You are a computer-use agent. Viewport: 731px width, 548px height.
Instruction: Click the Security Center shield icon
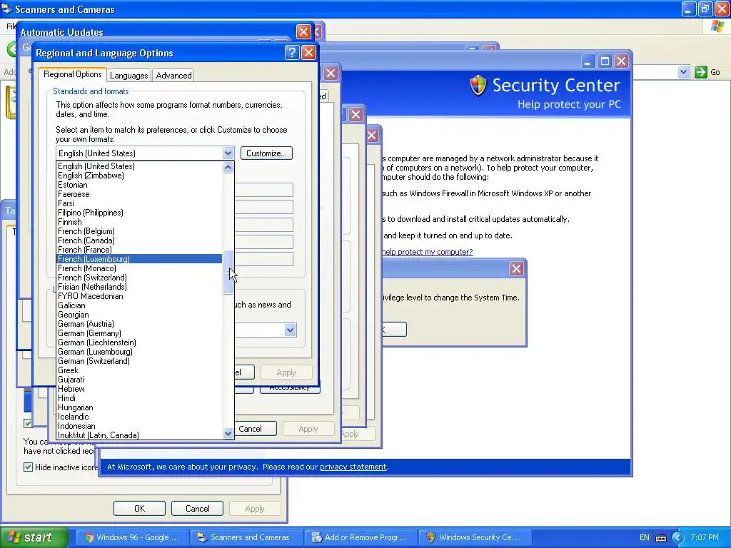[478, 86]
